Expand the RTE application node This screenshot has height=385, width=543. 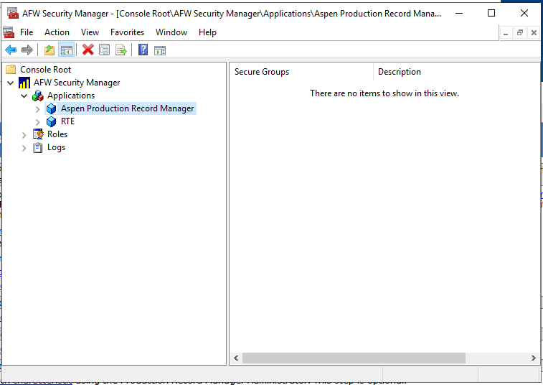click(38, 122)
